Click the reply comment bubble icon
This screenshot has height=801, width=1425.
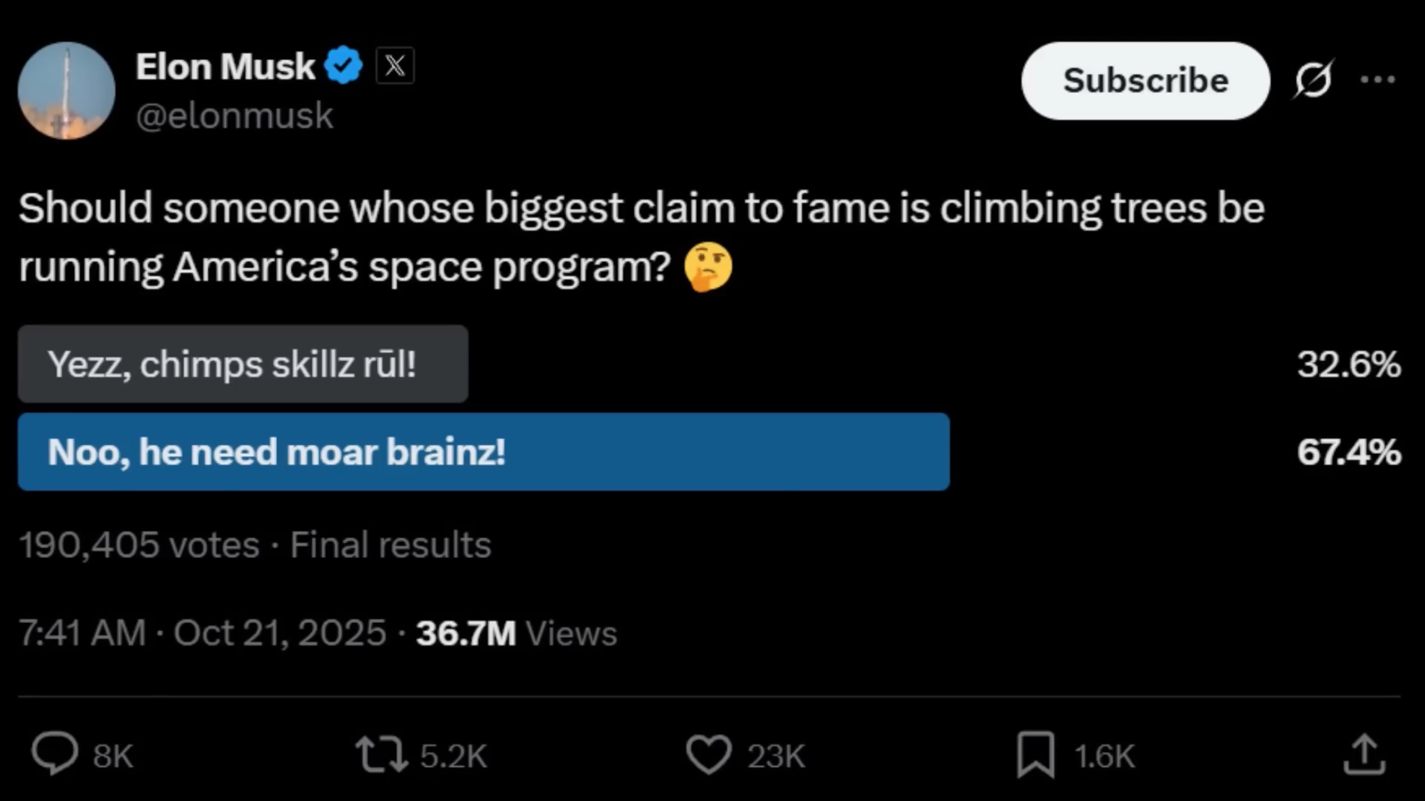pyautogui.click(x=55, y=753)
